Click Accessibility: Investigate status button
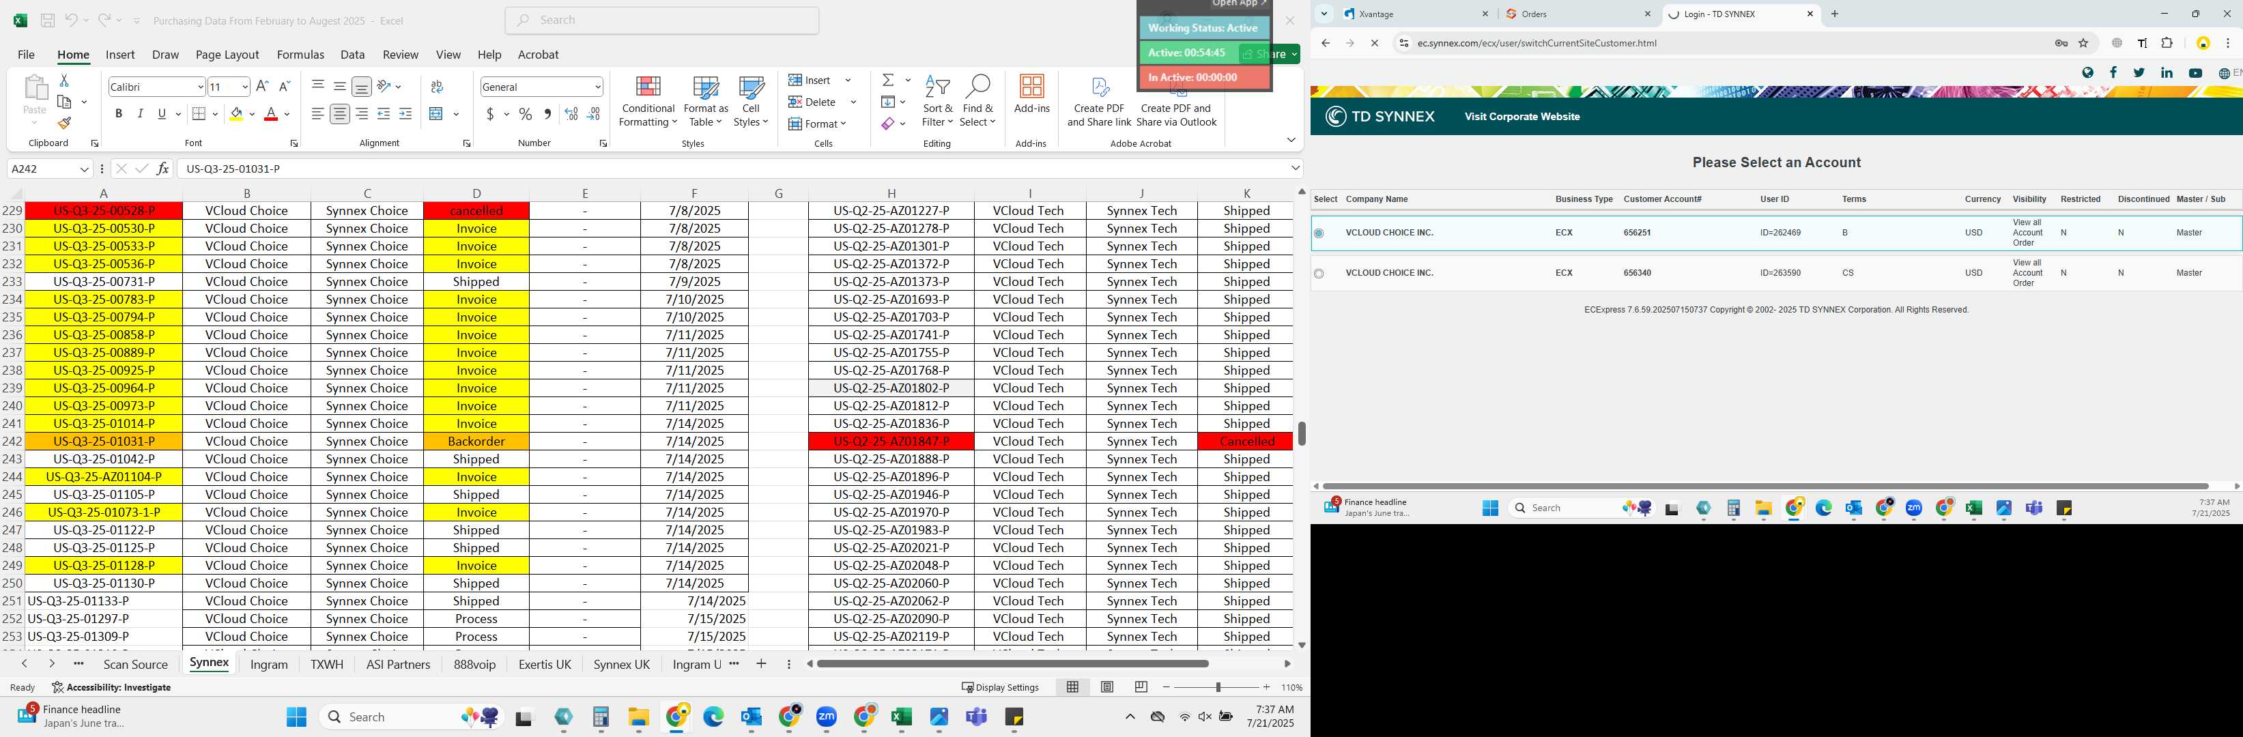The height and width of the screenshot is (737, 2243). coord(111,687)
